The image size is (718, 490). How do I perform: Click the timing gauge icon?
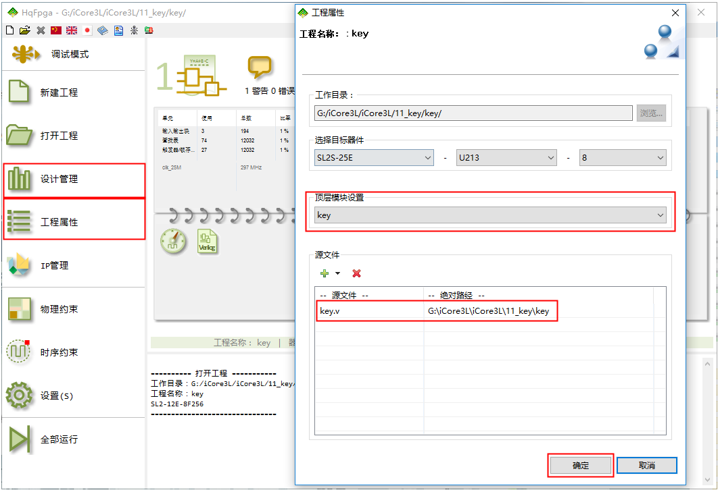point(174,241)
